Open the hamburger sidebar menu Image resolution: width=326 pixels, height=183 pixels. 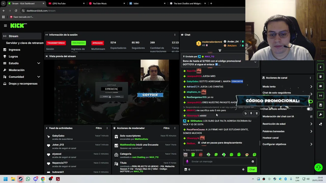pyautogui.click(x=5, y=25)
